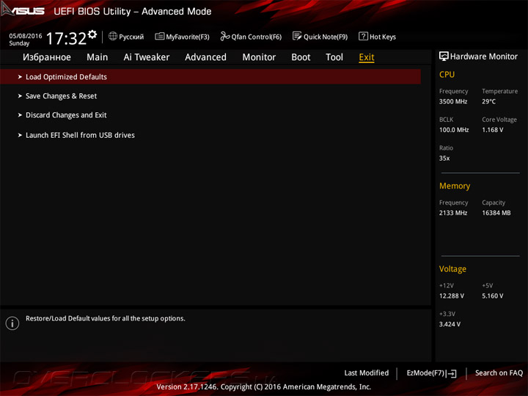The width and height of the screenshot is (528, 396).
Task: Click memory capacity value 16384 MB
Action: [496, 213]
